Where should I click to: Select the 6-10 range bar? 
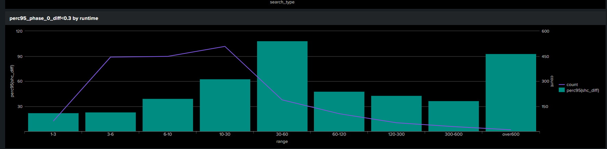(x=168, y=115)
